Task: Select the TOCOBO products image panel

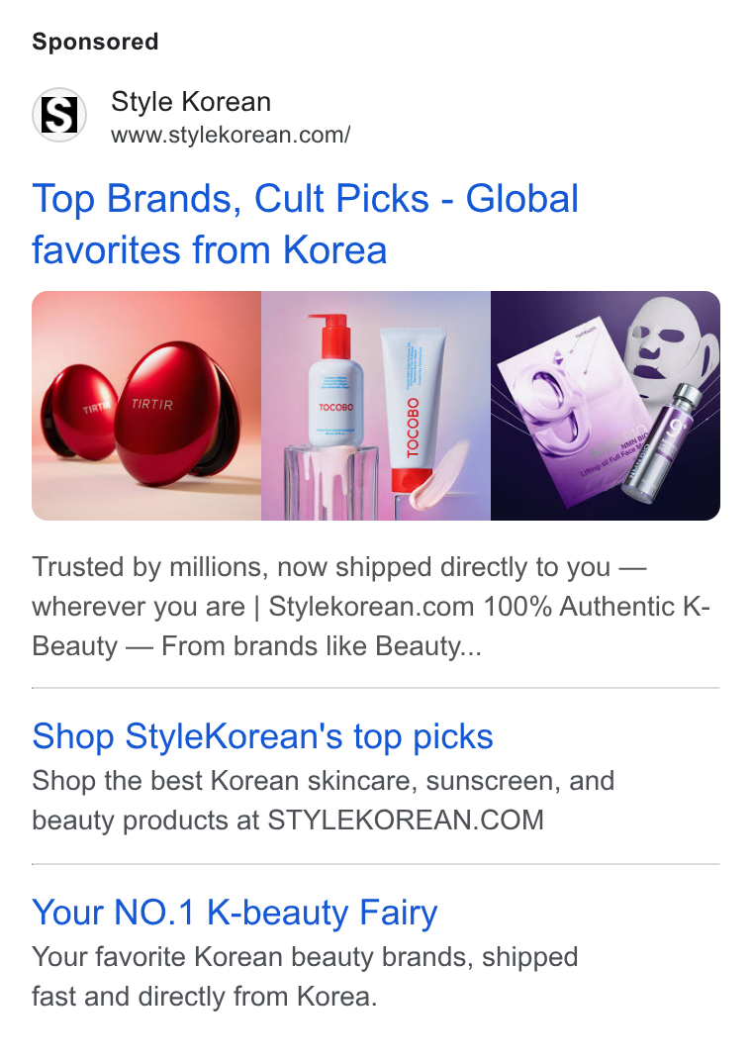Action: (x=376, y=406)
